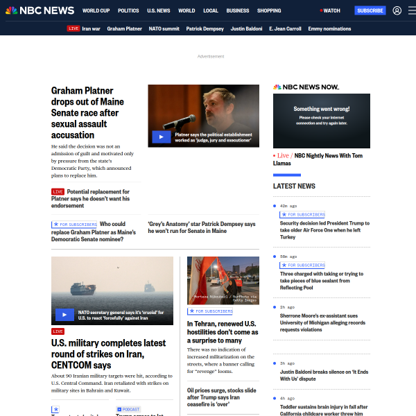Click For Subscribers badge above In Tehran story

click(210, 311)
